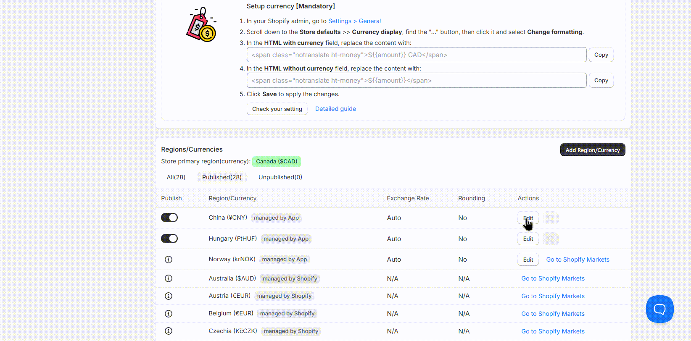Toggle publish switch for Hungary
The width and height of the screenshot is (691, 341).
169,239
